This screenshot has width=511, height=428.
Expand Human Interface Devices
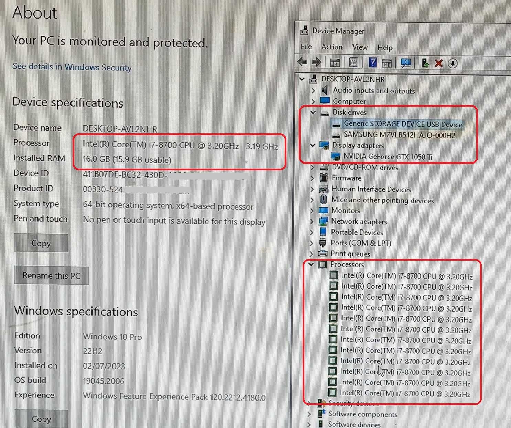point(312,189)
